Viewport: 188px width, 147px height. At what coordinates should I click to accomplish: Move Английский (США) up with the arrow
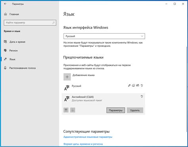click(66, 110)
